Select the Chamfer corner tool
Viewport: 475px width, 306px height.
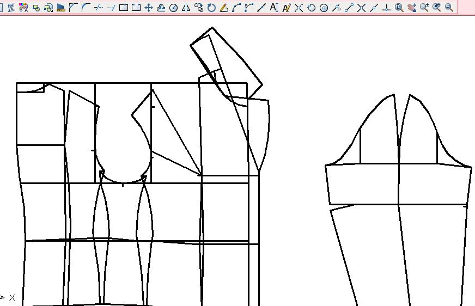pyautogui.click(x=74, y=8)
